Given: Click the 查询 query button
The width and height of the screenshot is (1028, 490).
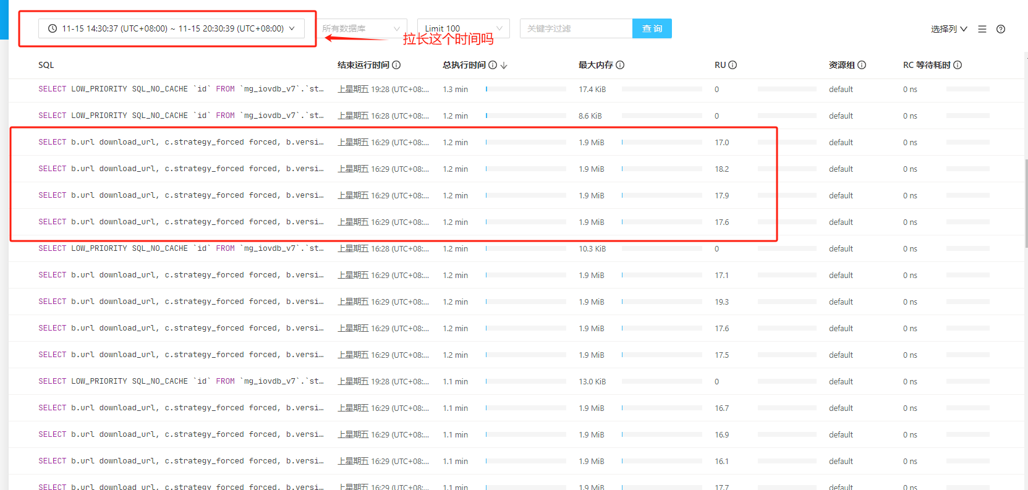Looking at the screenshot, I should pos(652,28).
